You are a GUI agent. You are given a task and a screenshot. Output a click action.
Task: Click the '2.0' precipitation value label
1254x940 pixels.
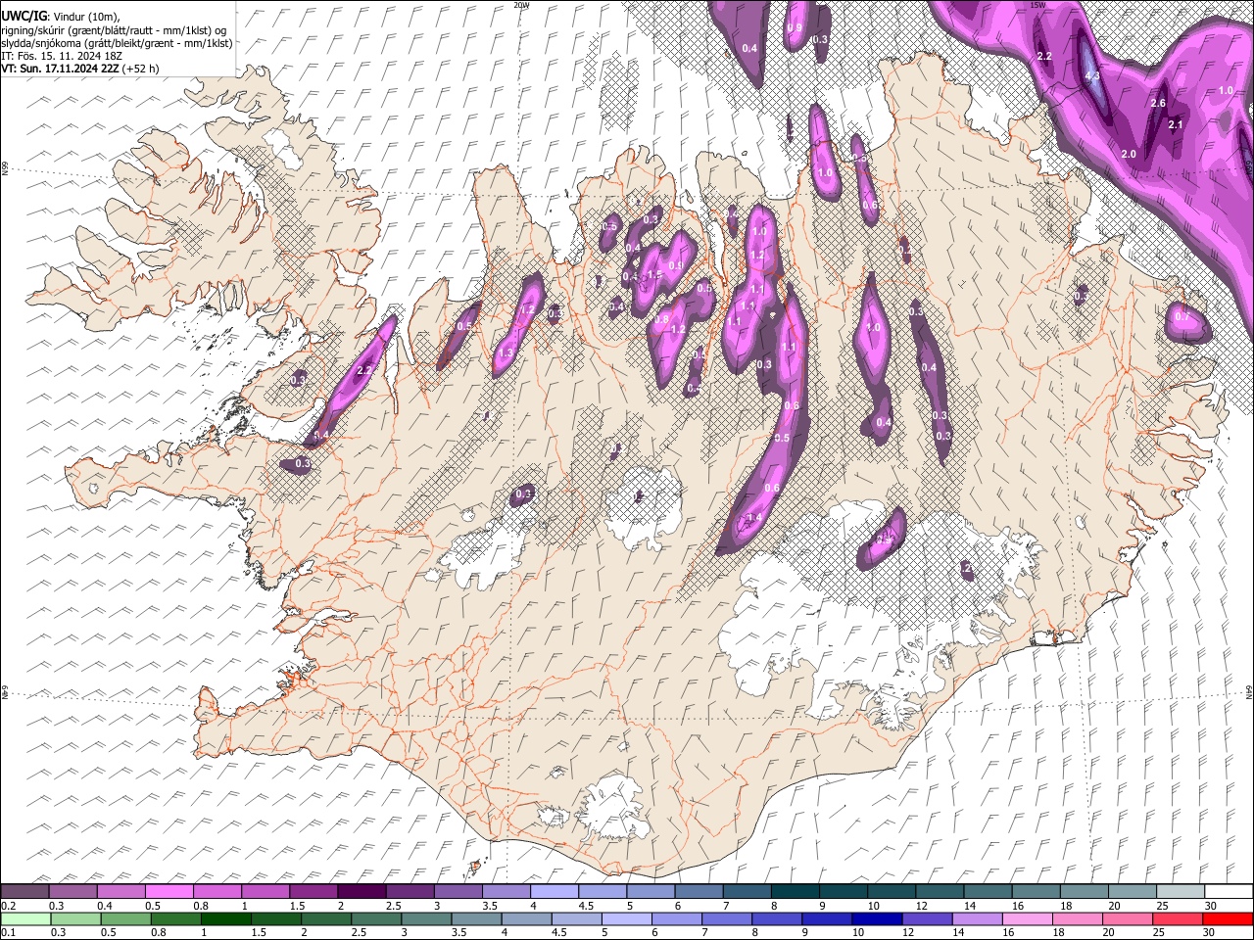(1128, 154)
